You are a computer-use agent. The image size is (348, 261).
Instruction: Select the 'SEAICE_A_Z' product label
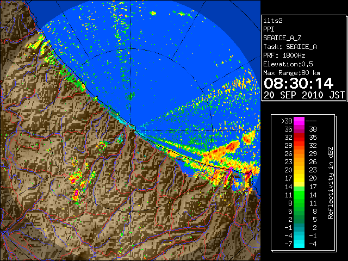coord(282,38)
